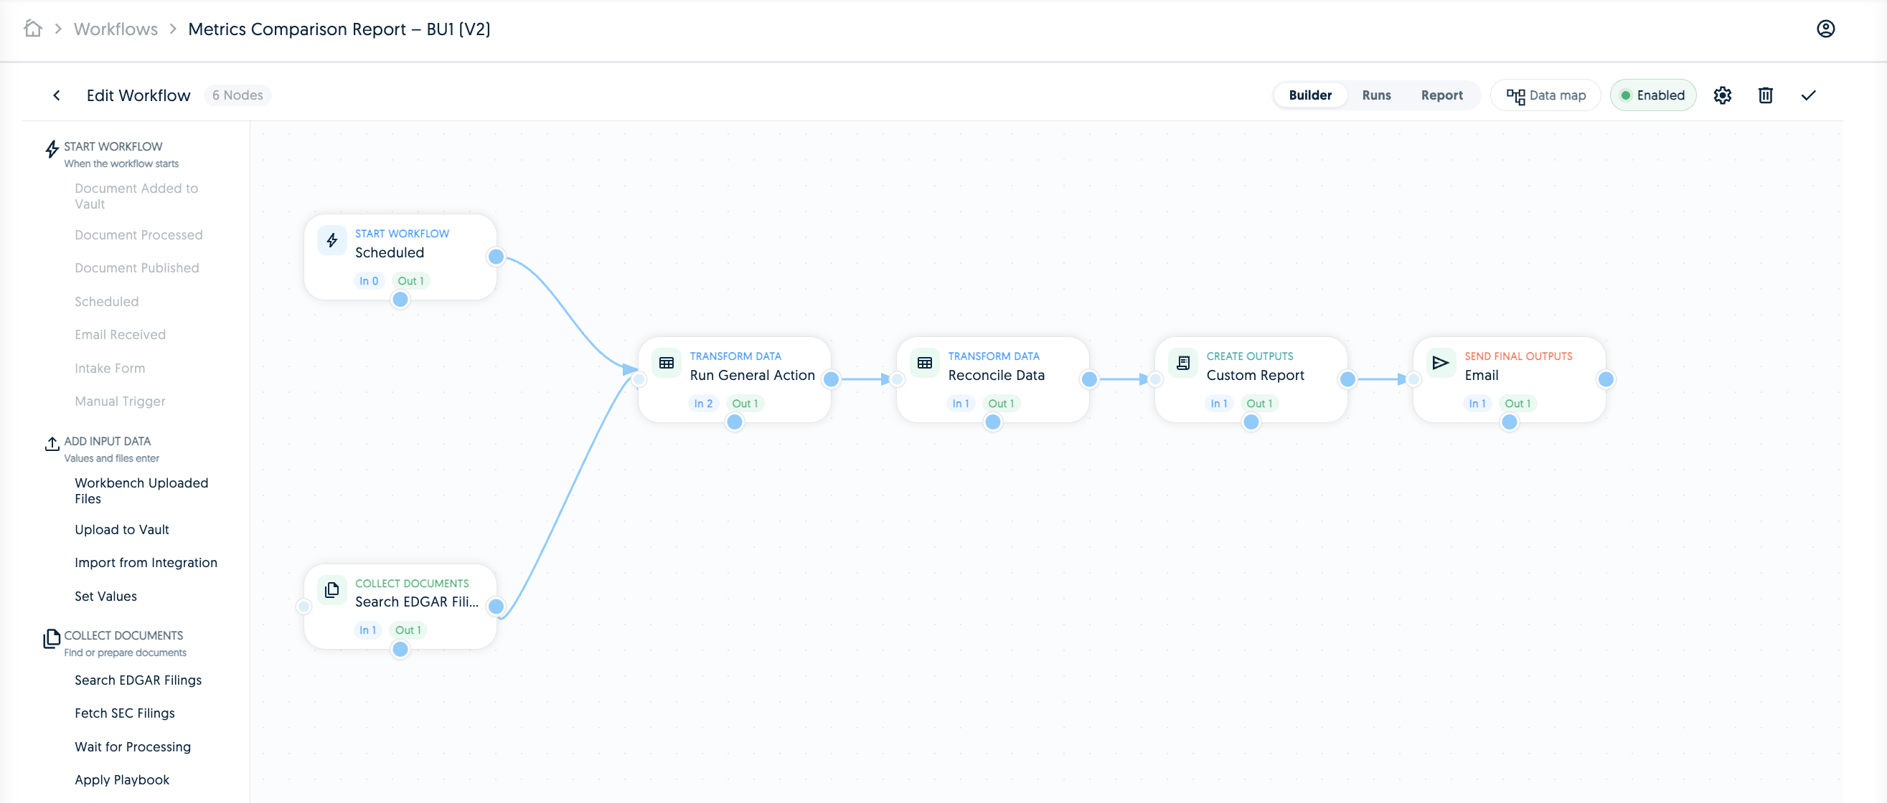Click the 6 Nodes count badge
Screen dimensions: 1887x803
click(x=237, y=95)
